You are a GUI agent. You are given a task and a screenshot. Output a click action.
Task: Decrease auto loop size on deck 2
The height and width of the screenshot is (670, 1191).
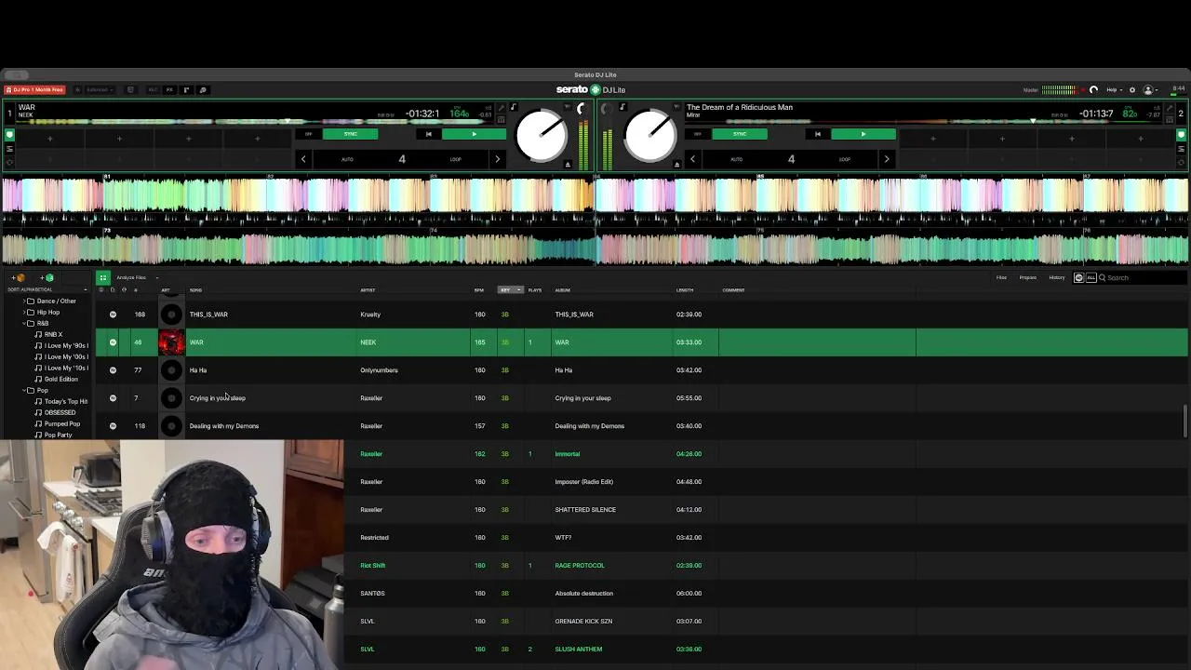click(692, 159)
